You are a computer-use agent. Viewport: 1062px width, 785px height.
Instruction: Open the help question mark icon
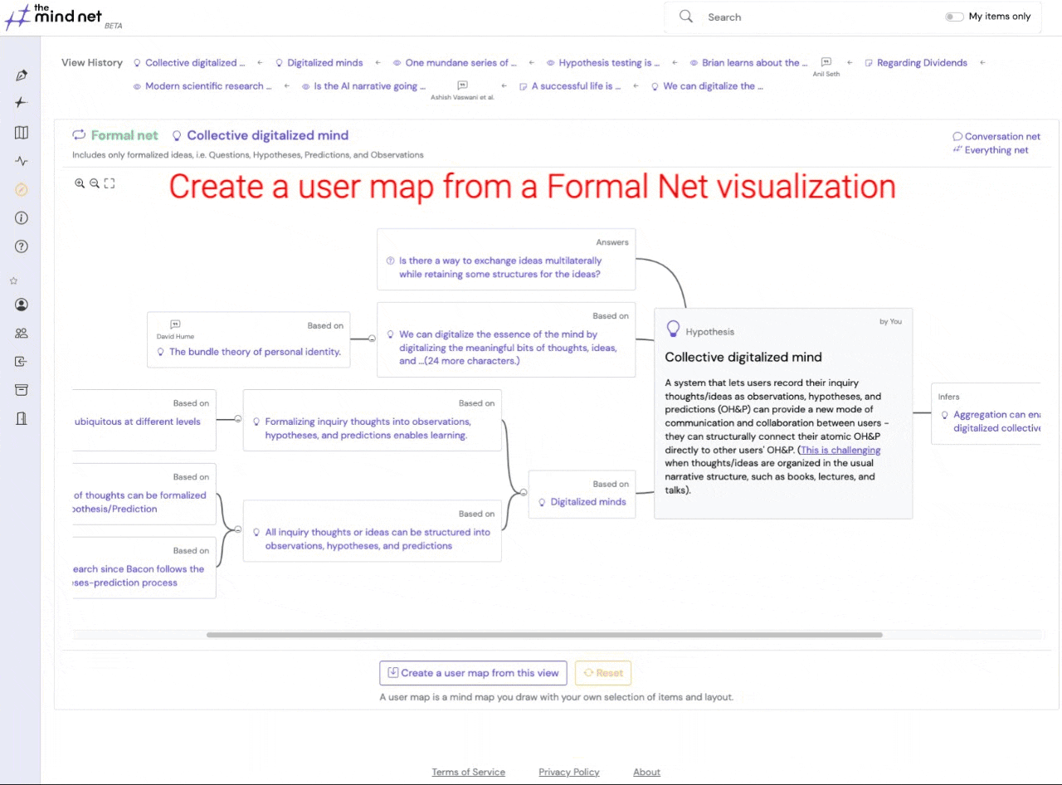point(22,246)
